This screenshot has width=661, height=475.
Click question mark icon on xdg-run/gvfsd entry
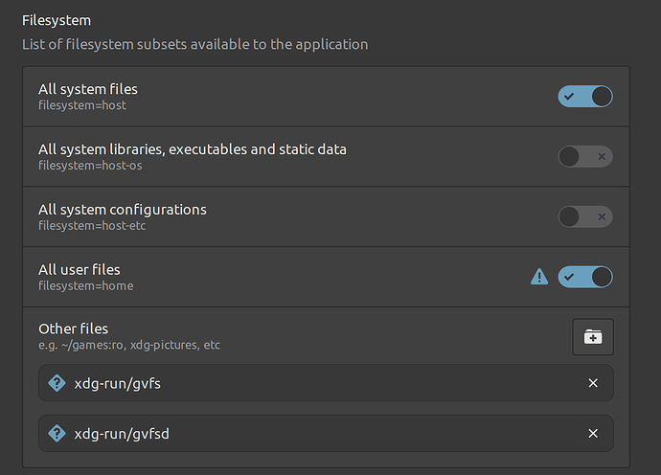[56, 434]
